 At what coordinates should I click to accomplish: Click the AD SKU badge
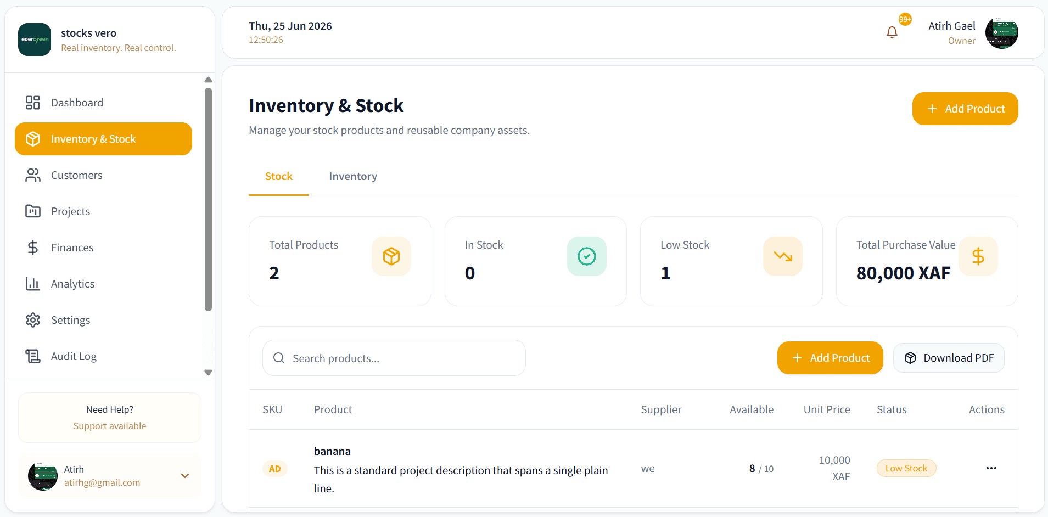(275, 469)
